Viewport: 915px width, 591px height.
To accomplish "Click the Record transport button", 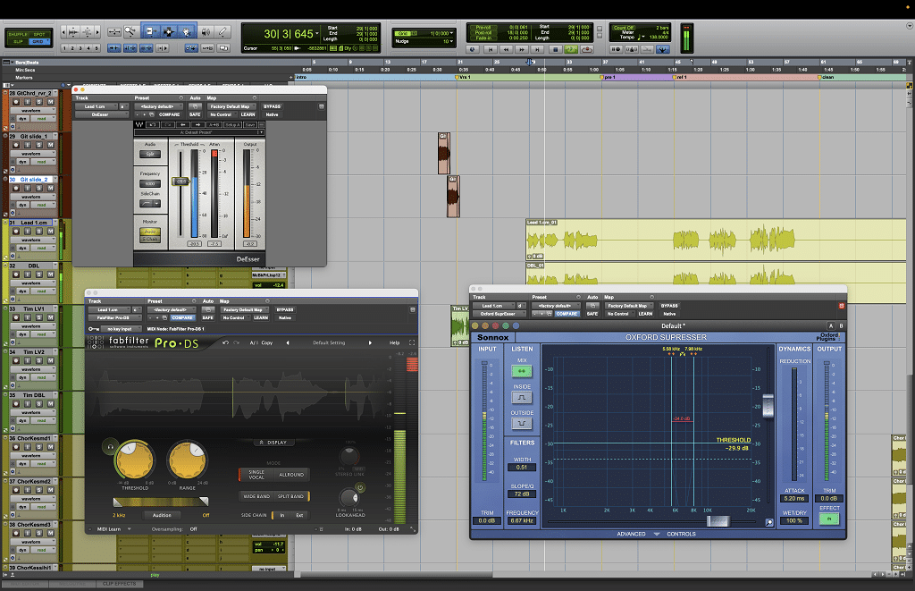I will [x=587, y=50].
